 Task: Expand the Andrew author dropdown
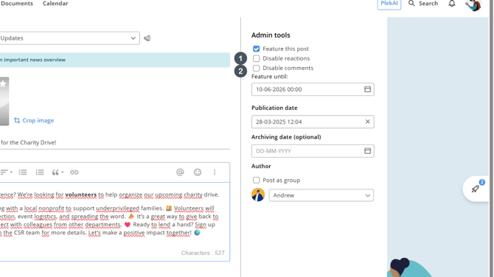(321, 195)
